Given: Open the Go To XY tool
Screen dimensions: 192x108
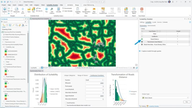Looking at the screenshot, I should coord(23,10).
